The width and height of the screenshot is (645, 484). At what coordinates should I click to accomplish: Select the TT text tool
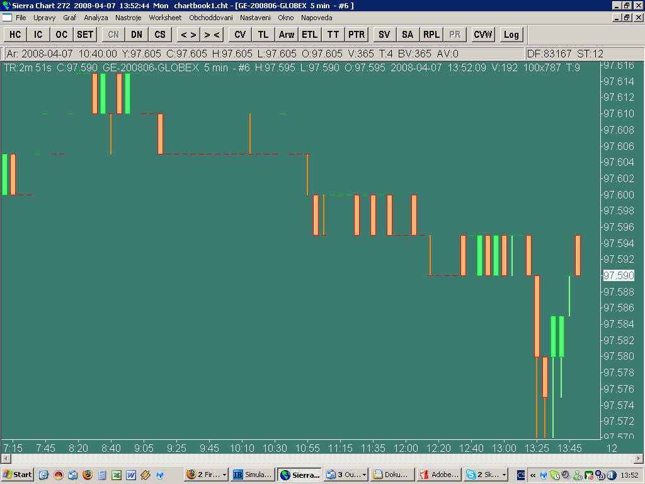coord(333,35)
